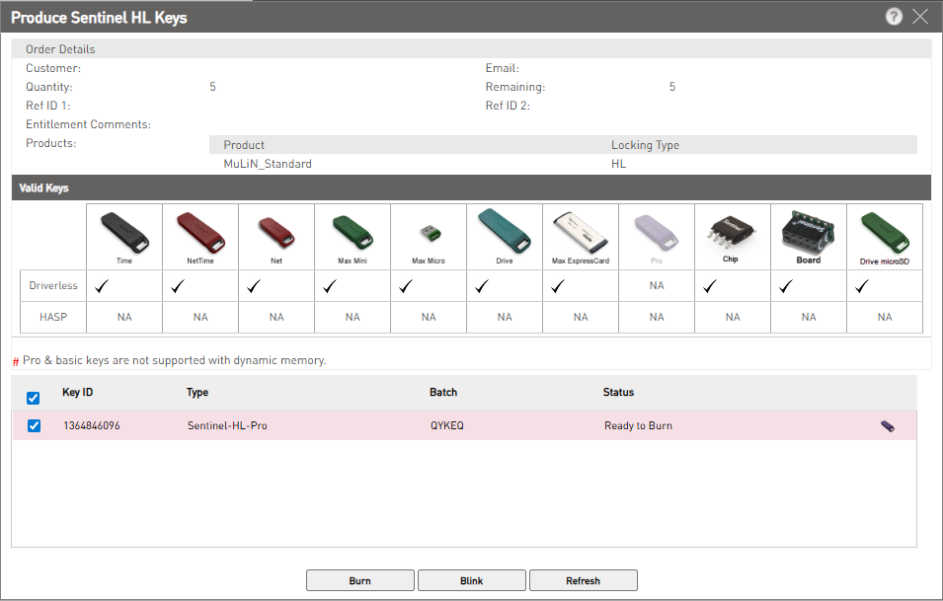Click the Max ExpressCard image
This screenshot has width=943, height=601.
[x=581, y=232]
